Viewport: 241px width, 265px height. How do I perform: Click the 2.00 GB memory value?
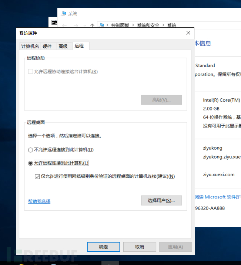coord(211,109)
